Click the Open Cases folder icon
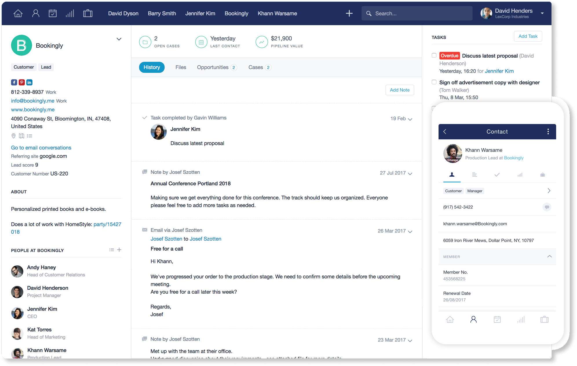The height and width of the screenshot is (366, 577). coord(145,42)
